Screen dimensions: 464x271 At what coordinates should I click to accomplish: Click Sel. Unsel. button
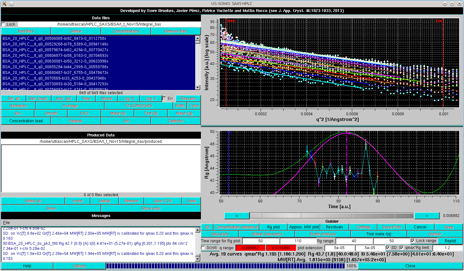tap(39, 99)
